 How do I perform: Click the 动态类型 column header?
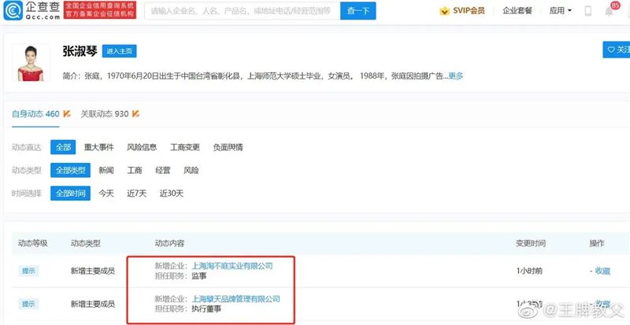pos(86,243)
